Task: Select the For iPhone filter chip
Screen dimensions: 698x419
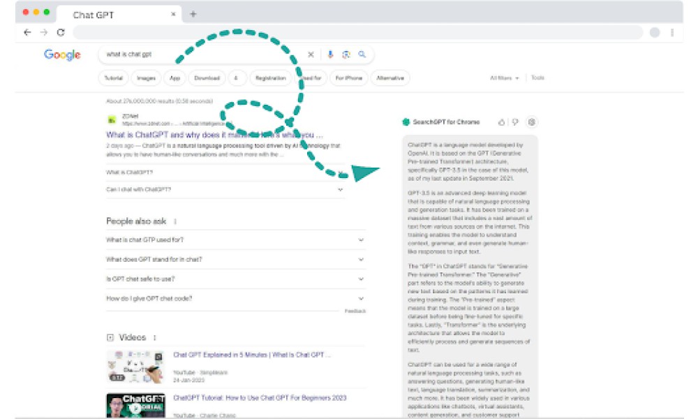Action: pyautogui.click(x=348, y=78)
